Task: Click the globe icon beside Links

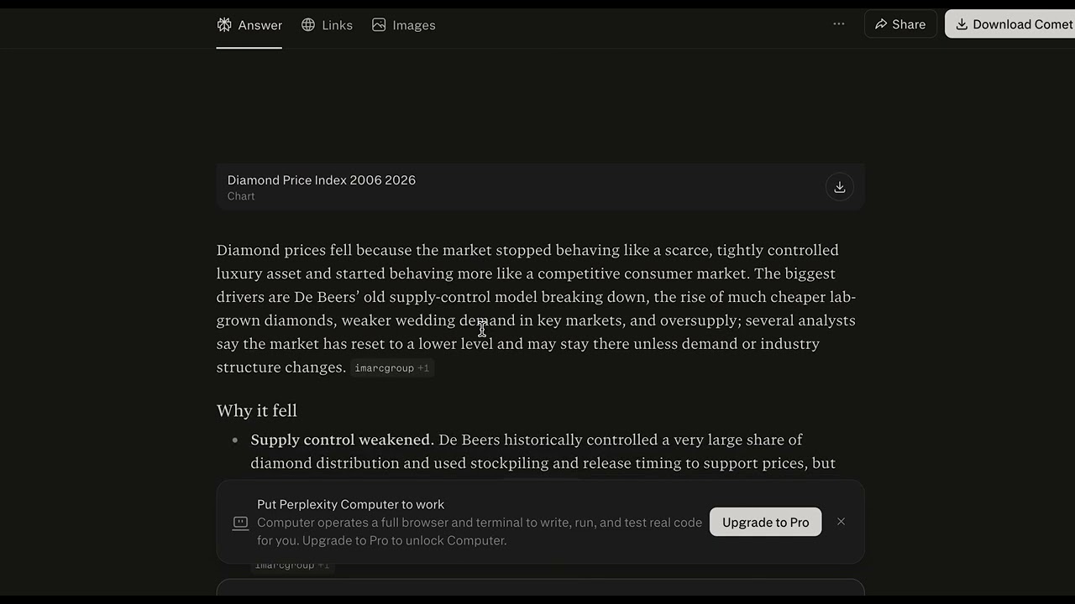Action: click(x=308, y=25)
